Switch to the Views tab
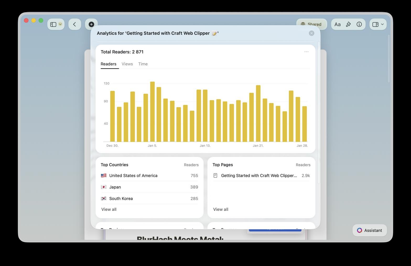Image resolution: width=411 pixels, height=266 pixels. coord(127,64)
